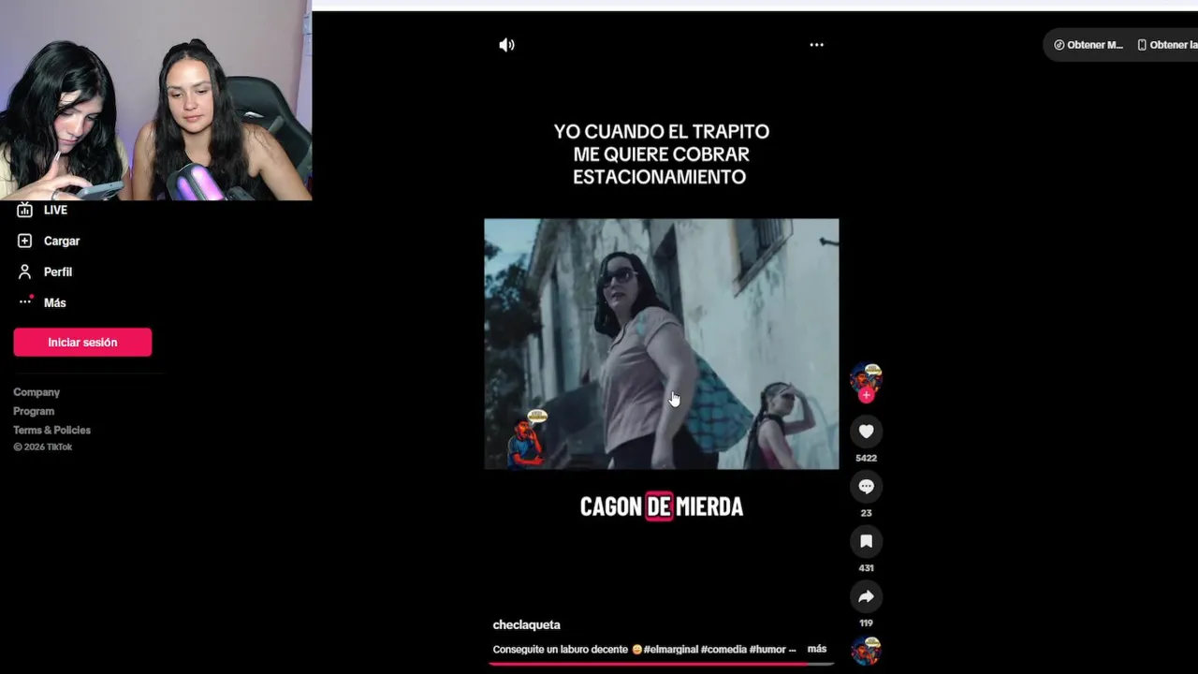Click the 431 saves count
The width and height of the screenshot is (1198, 674).
point(866,568)
